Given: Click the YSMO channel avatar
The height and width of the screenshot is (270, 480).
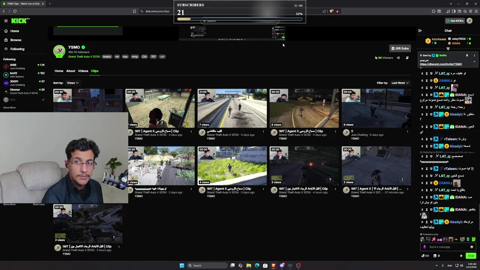Looking at the screenshot, I should (x=59, y=51).
